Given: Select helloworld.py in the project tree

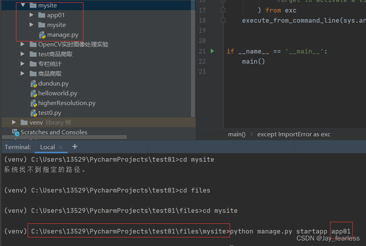Looking at the screenshot, I should click(x=58, y=93).
